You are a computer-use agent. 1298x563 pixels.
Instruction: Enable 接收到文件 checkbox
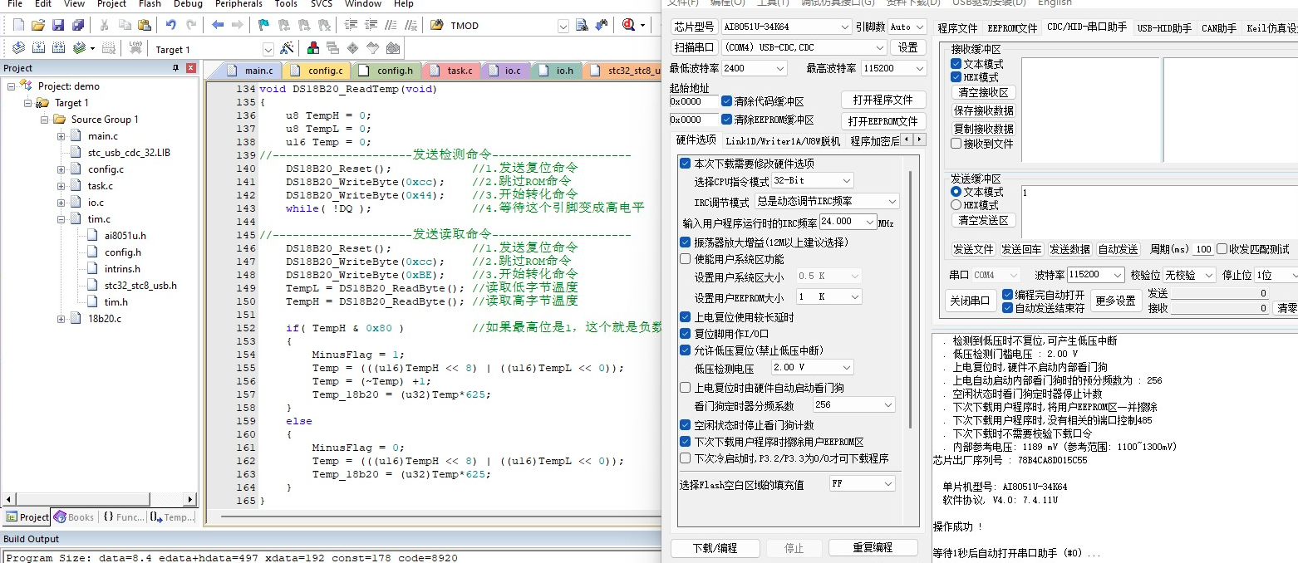(956, 144)
